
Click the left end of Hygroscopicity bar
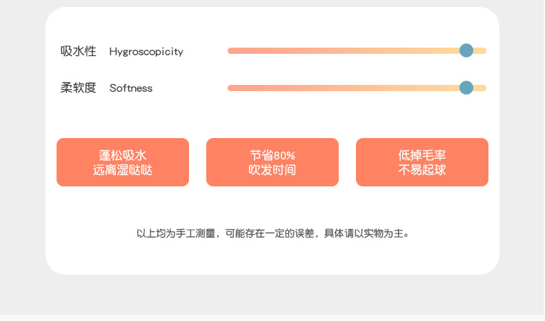(230, 51)
